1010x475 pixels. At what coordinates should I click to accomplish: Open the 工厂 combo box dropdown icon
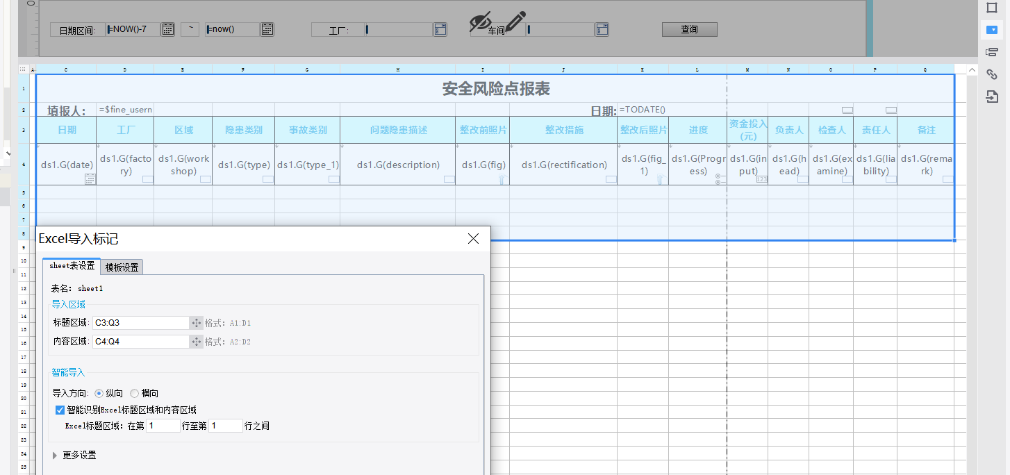[x=440, y=29]
